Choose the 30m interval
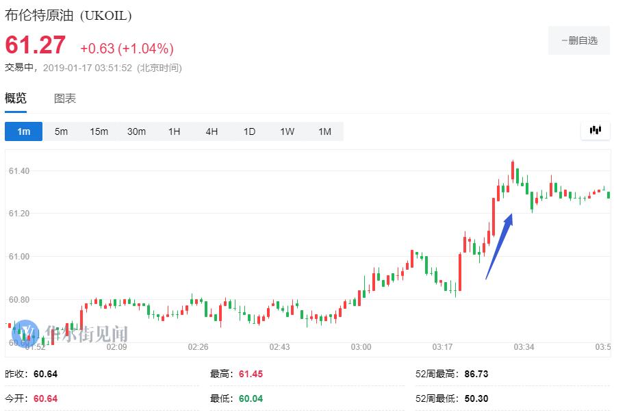Screen dimensions: 627x419 [137, 131]
